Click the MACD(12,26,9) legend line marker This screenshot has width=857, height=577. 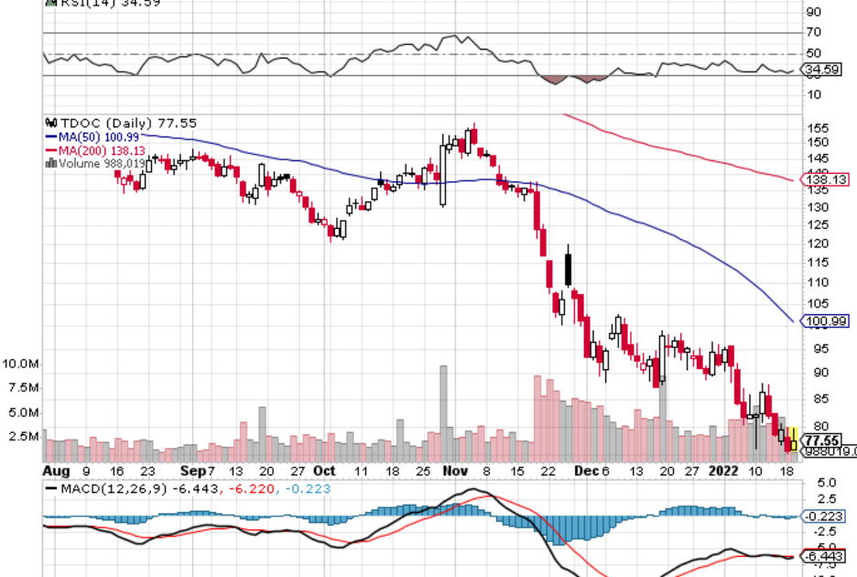coord(50,487)
